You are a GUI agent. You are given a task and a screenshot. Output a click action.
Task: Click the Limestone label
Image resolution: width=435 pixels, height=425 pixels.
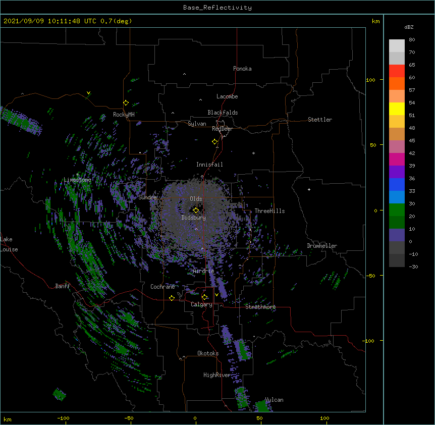(x=77, y=180)
